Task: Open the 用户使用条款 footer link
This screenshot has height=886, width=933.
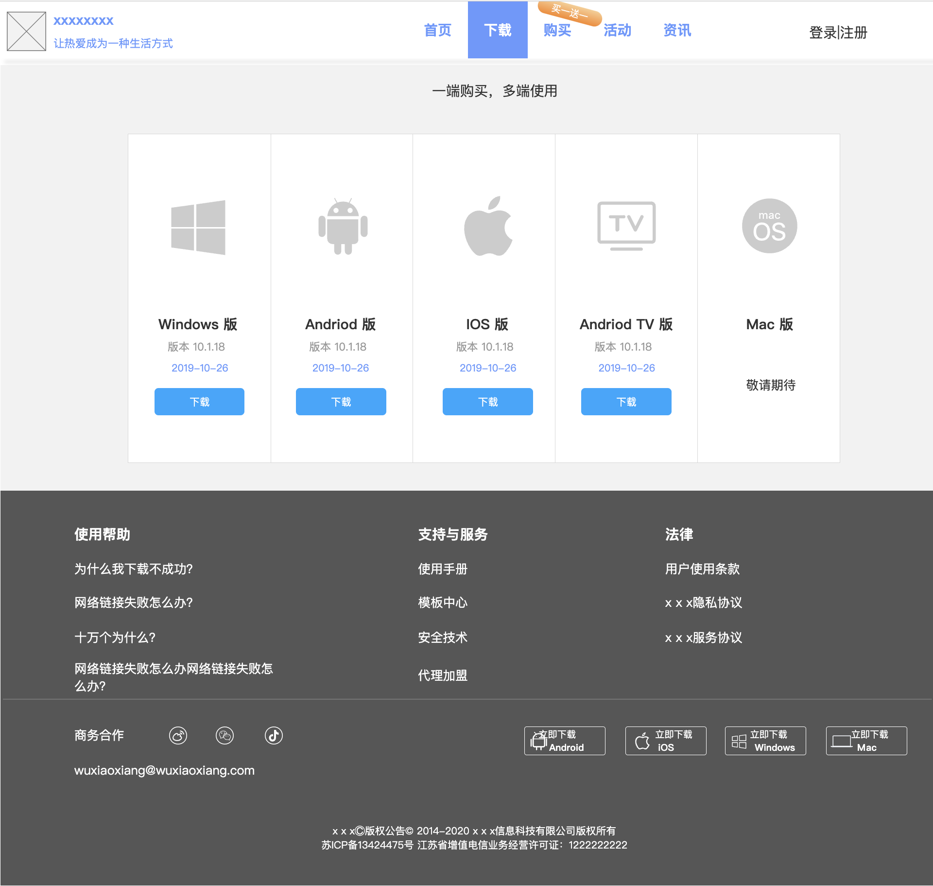Action: pyautogui.click(x=702, y=569)
